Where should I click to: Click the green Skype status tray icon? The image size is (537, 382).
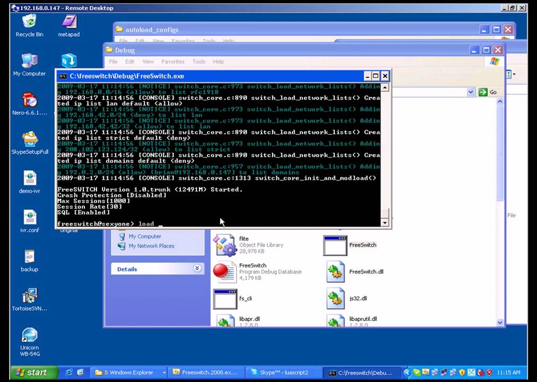click(x=417, y=372)
